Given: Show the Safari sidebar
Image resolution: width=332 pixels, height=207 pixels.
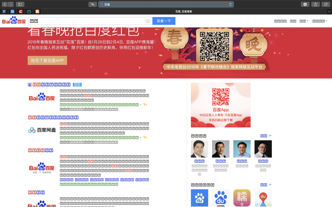Looking at the screenshot, I should point(20,4).
